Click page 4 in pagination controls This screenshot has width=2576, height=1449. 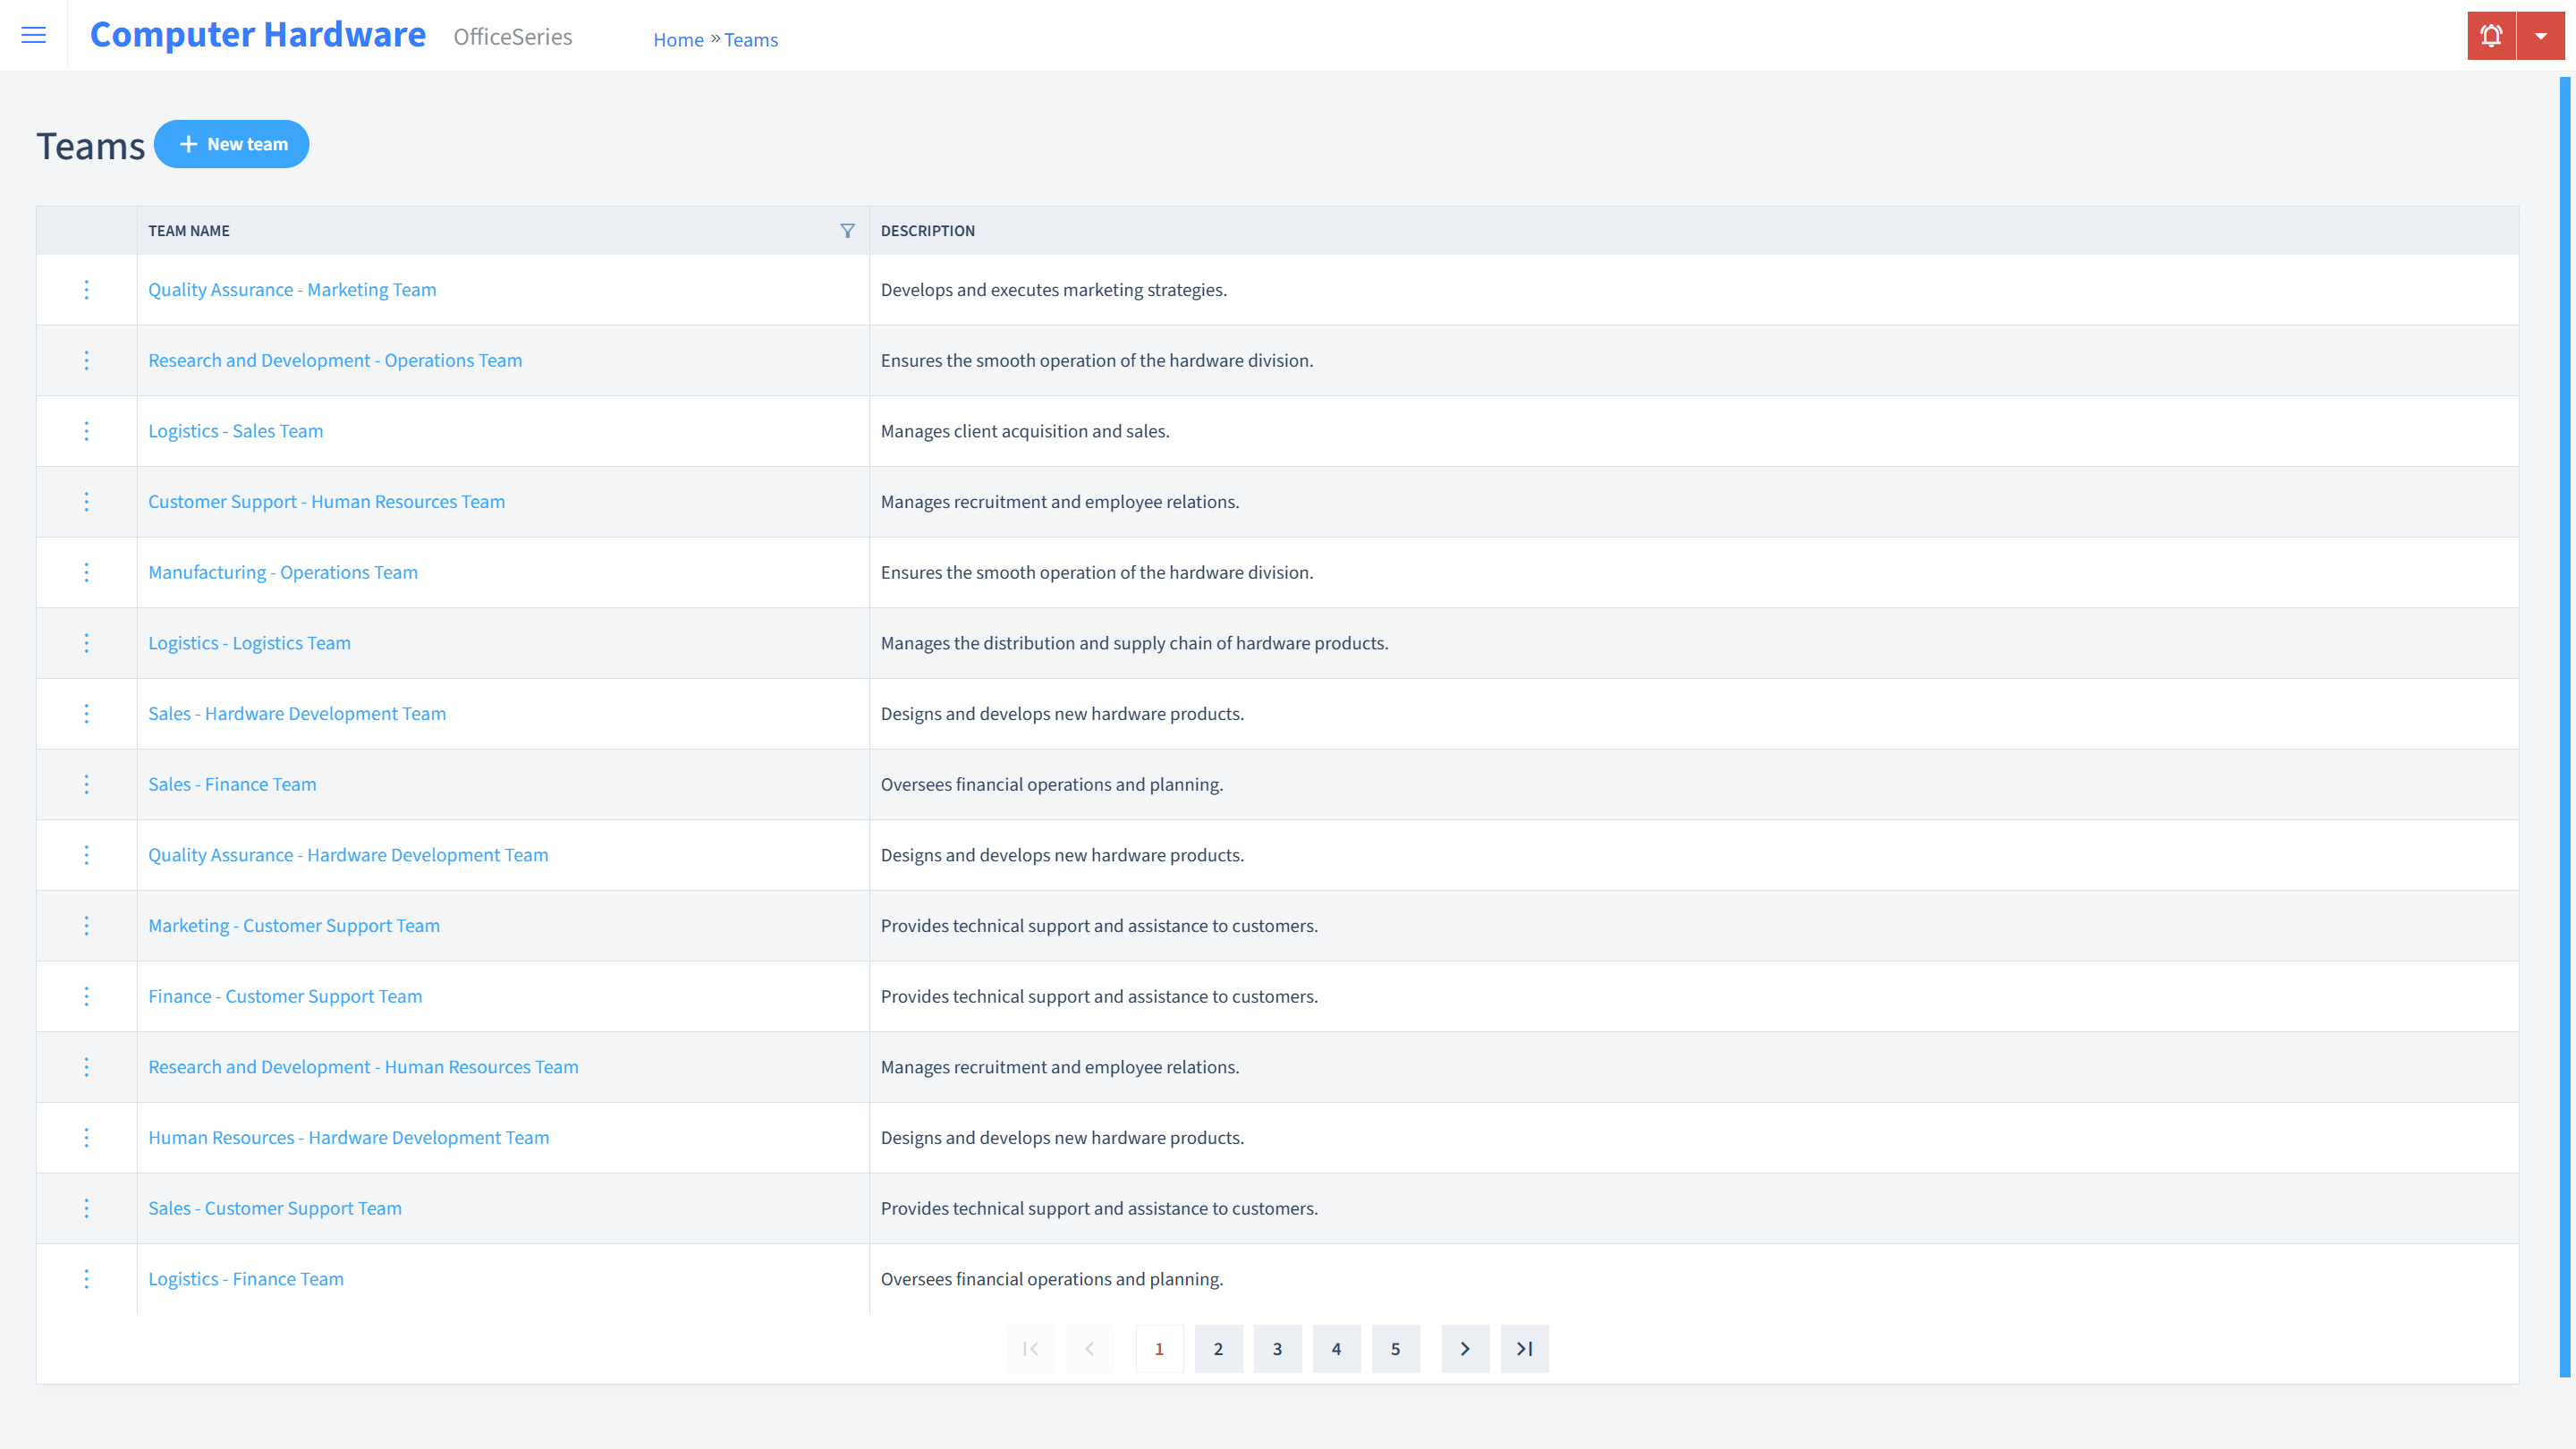[x=1337, y=1348]
